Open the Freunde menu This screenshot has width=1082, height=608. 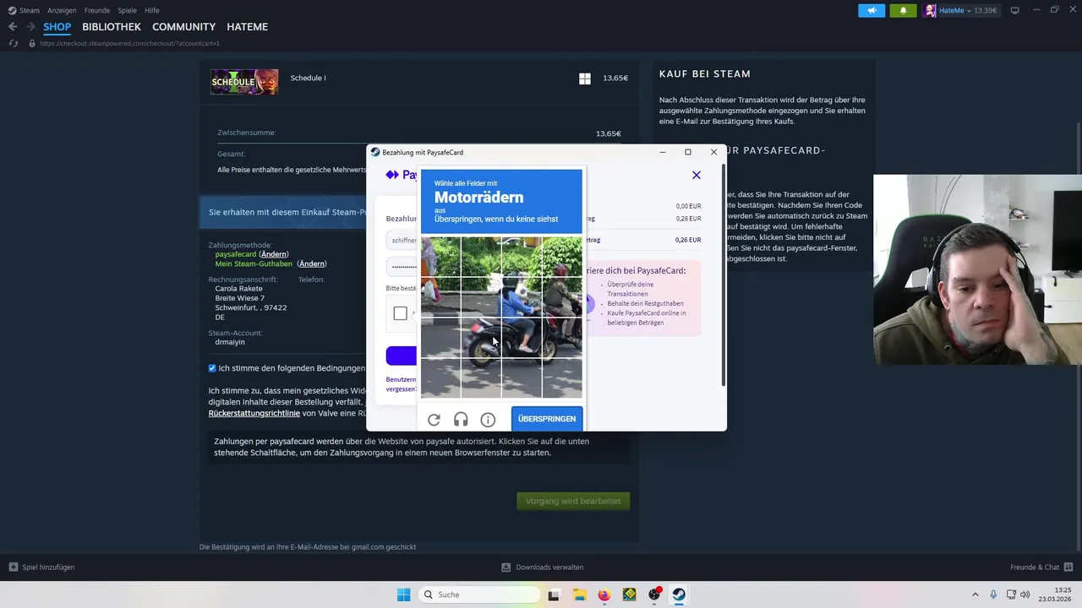click(x=97, y=10)
